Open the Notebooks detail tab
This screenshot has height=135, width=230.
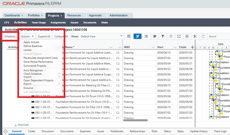coord(117,131)
